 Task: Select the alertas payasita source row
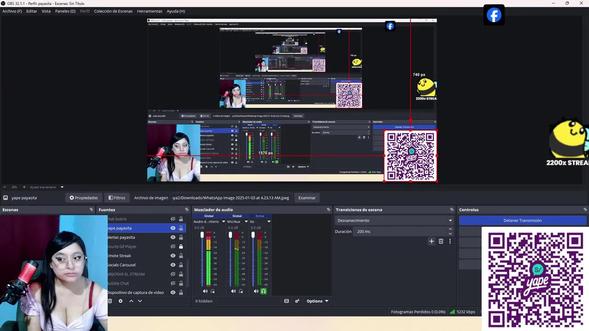(146, 237)
